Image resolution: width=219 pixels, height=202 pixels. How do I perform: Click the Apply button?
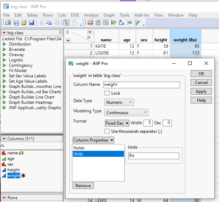201,91
